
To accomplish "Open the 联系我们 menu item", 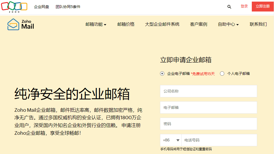I will coord(258,24).
